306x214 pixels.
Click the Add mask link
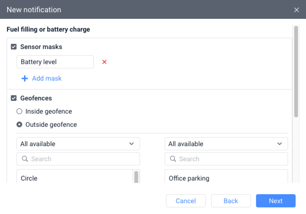[47, 78]
